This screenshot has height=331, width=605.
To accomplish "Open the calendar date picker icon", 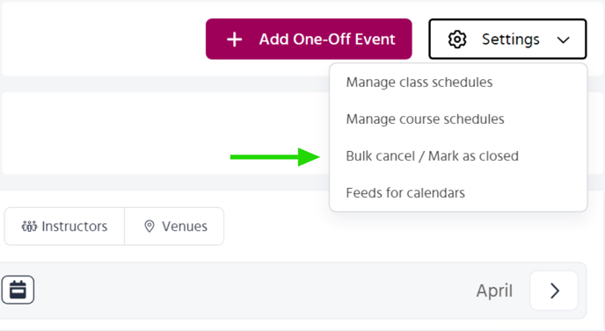I will point(18,290).
